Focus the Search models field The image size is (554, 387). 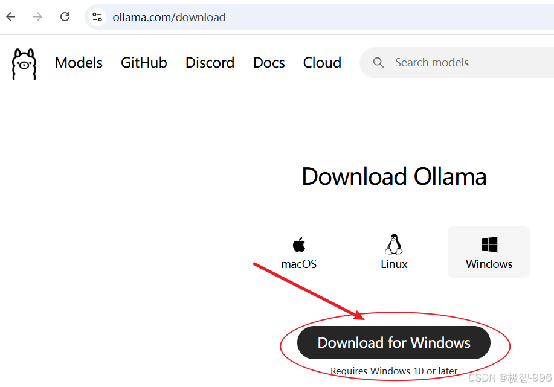click(x=457, y=63)
